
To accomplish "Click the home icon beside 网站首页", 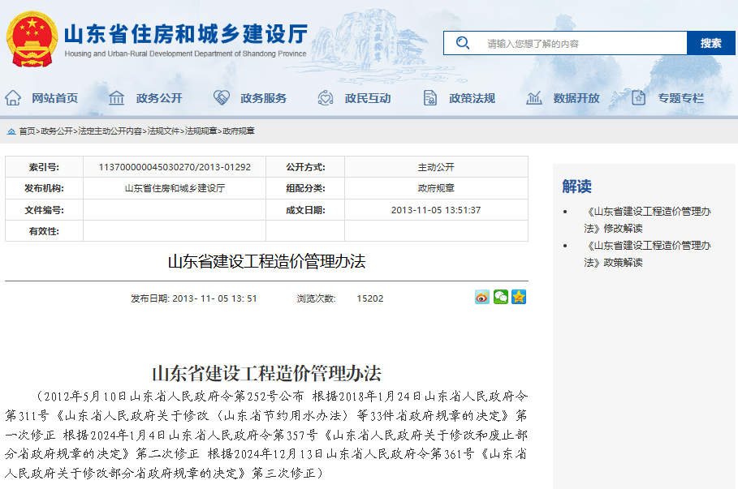I will pos(12,96).
